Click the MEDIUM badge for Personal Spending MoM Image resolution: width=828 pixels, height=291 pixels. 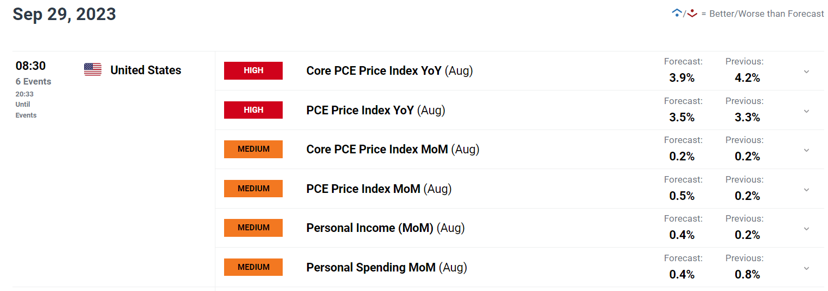[253, 267]
